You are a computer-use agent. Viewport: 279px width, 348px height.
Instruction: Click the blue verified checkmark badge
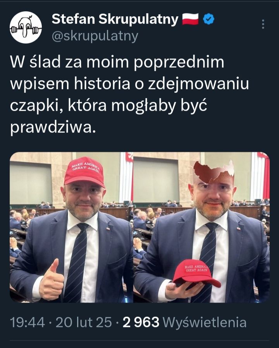pos(209,19)
